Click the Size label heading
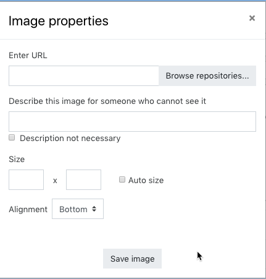The image size is (266, 279). click(17, 159)
